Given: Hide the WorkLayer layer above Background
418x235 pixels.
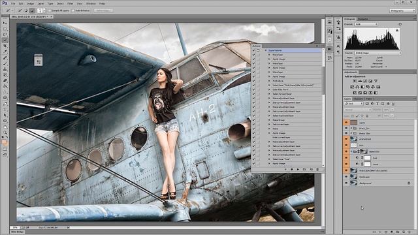Looking at the screenshot, I should (346, 177).
